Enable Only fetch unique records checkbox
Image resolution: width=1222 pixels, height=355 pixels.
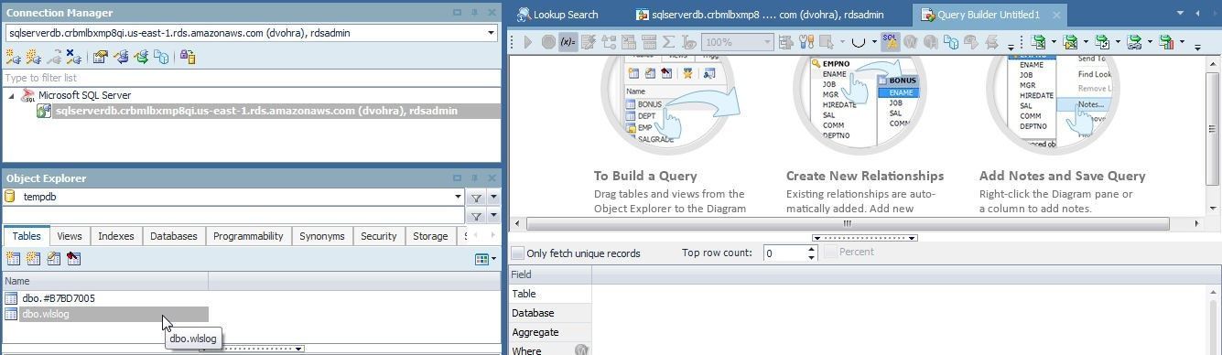[518, 253]
